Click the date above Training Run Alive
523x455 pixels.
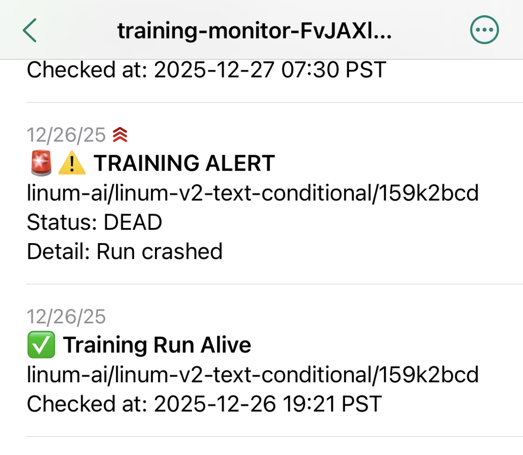point(66,317)
